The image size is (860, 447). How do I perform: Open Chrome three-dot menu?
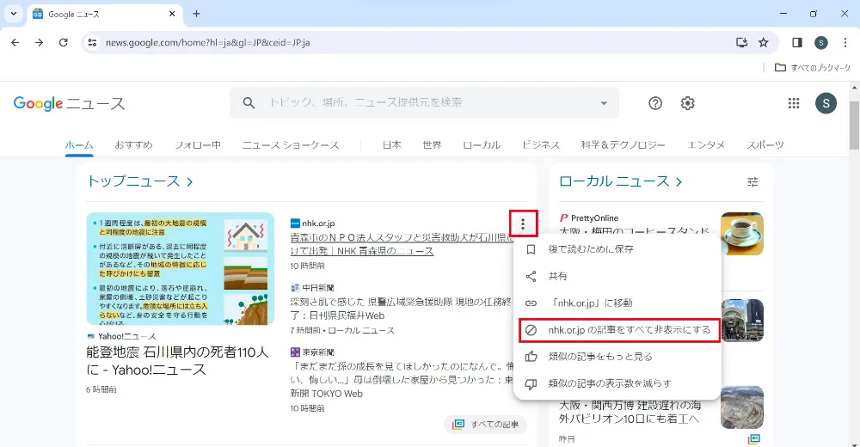click(x=845, y=42)
